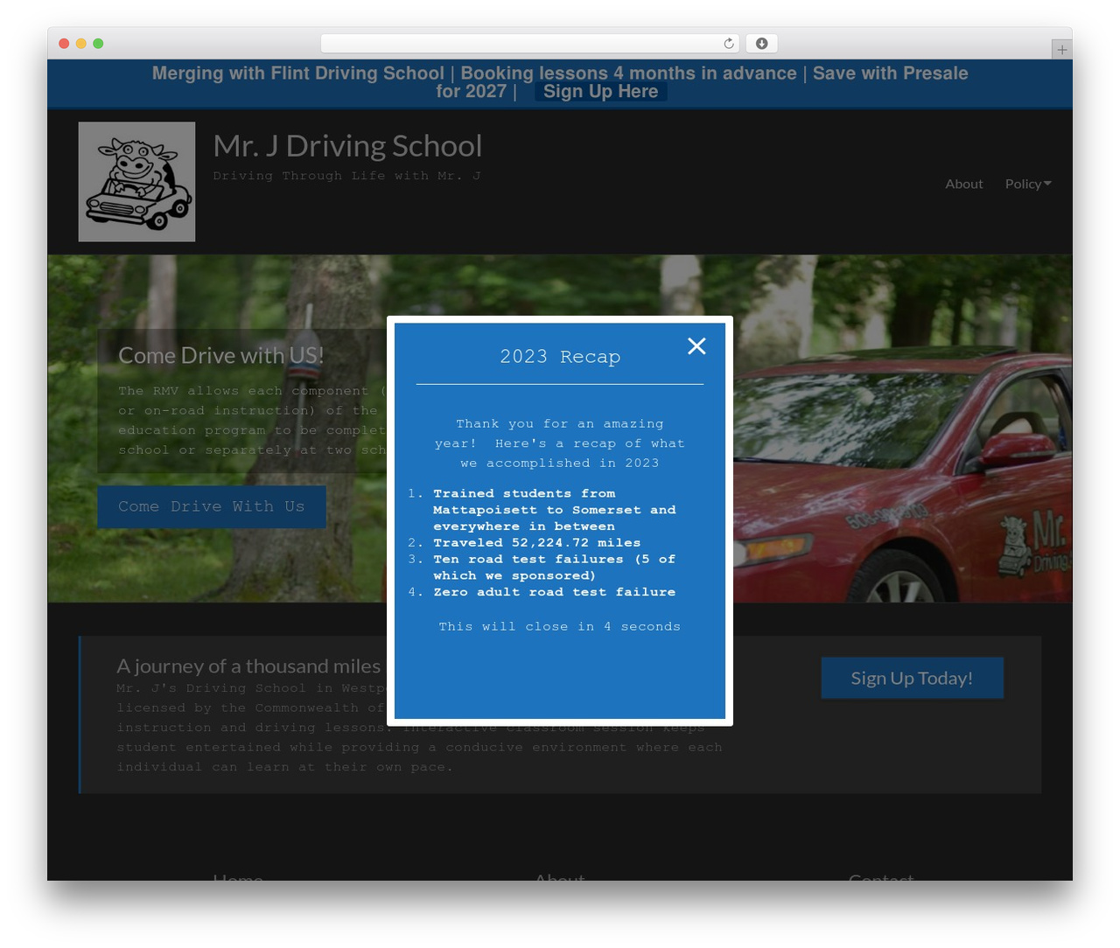Viewport: 1120px width, 948px height.
Task: Select the 'Traveled 52,224.72 miles' list item
Action: (x=536, y=543)
